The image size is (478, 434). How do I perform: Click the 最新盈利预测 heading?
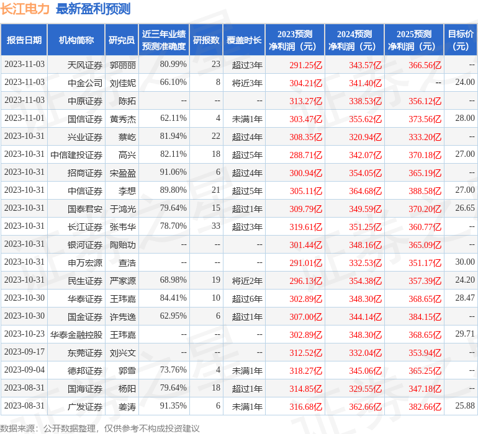[x=93, y=9]
